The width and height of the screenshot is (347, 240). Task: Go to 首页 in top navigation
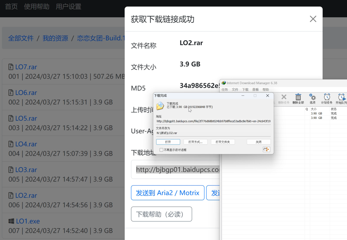11,7
